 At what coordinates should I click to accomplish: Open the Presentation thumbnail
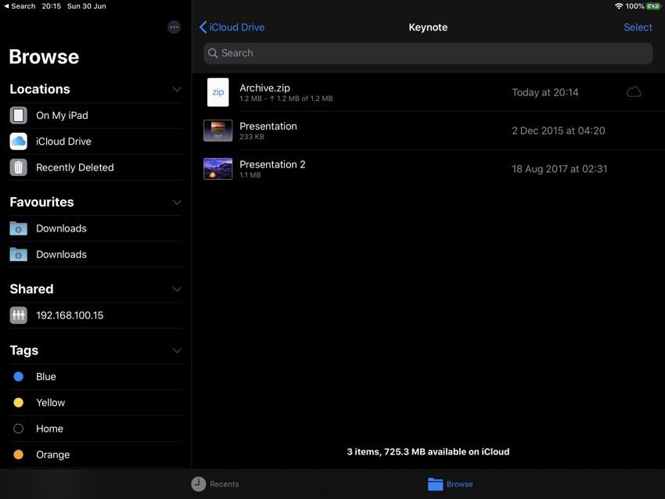click(x=218, y=130)
